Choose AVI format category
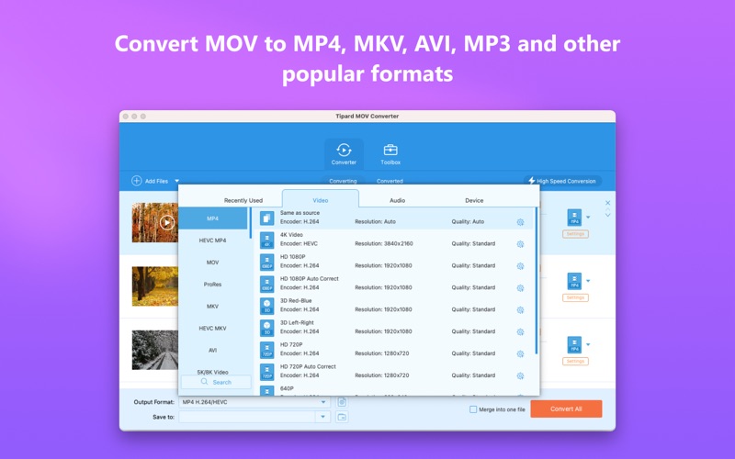 tap(213, 351)
